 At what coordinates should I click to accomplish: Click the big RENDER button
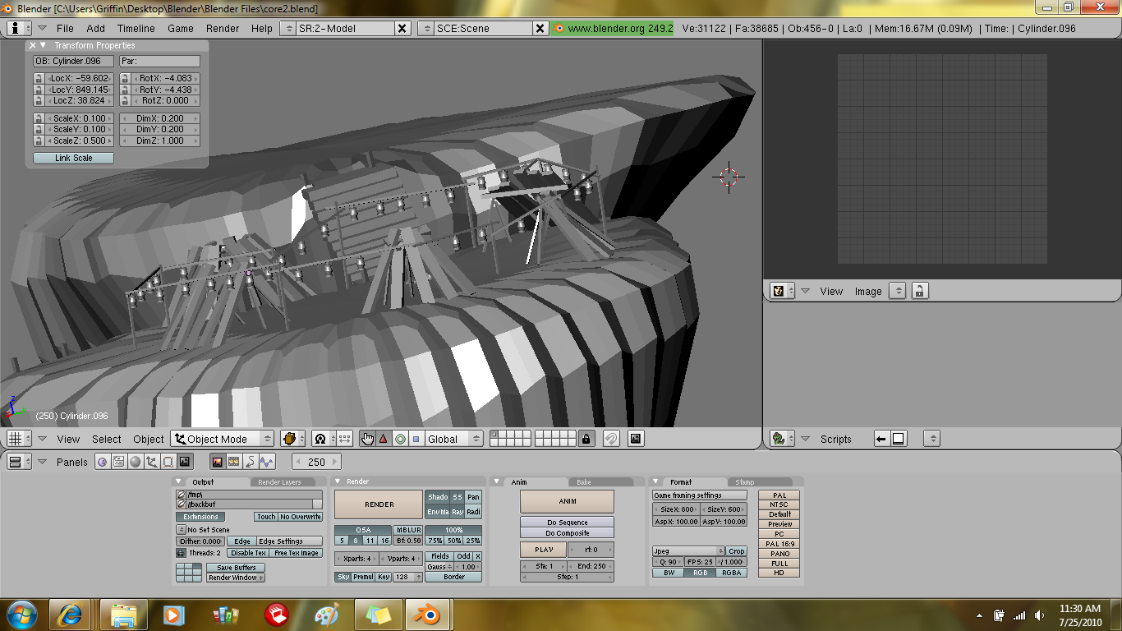pyautogui.click(x=379, y=504)
